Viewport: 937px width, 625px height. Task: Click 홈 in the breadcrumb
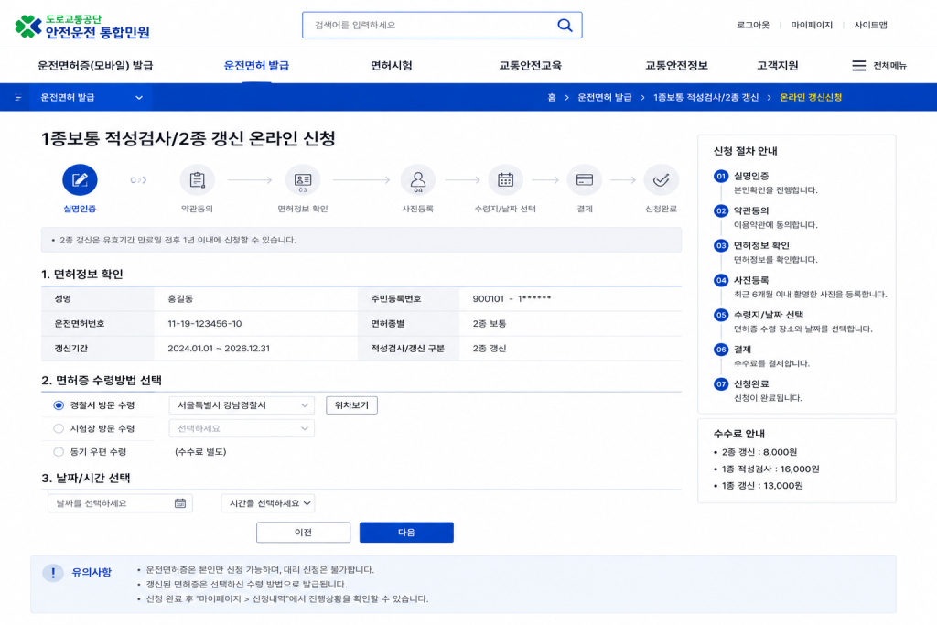pyautogui.click(x=552, y=97)
